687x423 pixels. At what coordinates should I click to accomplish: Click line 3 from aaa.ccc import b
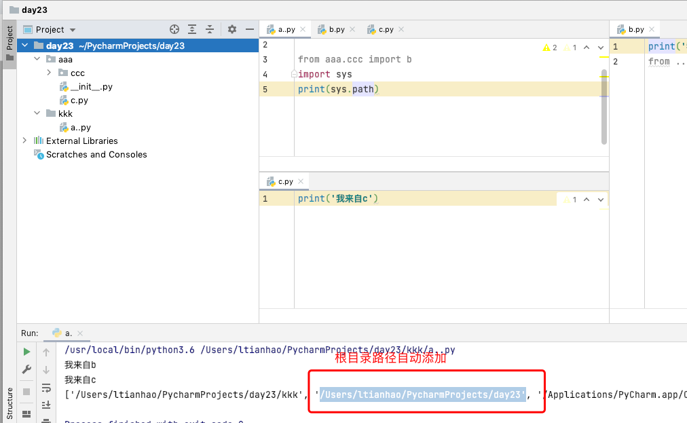click(x=354, y=59)
